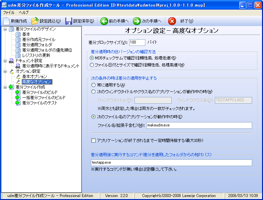
Task: Open the ヘルプ menu
Action: (24, 12)
